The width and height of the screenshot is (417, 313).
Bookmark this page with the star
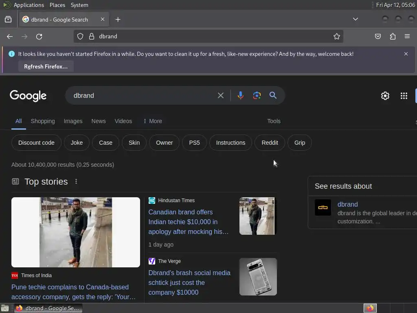pyautogui.click(x=337, y=36)
